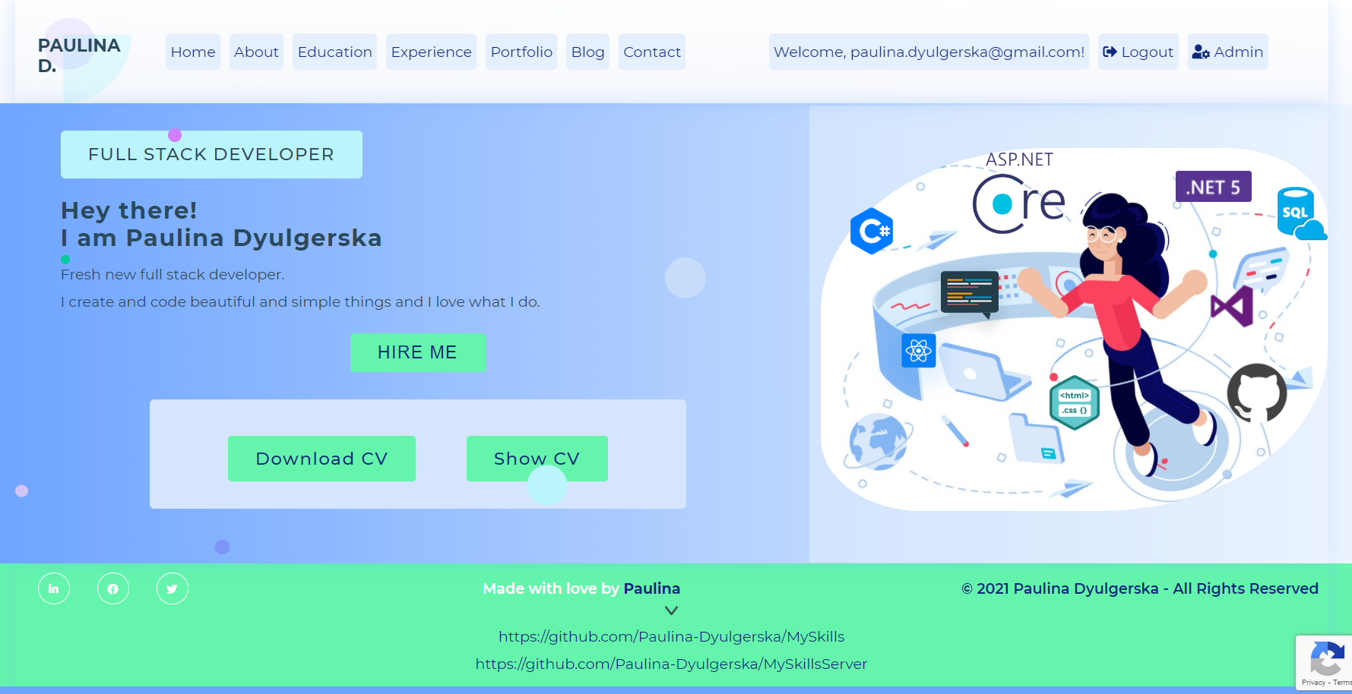Click the Show CV button
Viewport: 1352px width, 694px height.
[537, 459]
